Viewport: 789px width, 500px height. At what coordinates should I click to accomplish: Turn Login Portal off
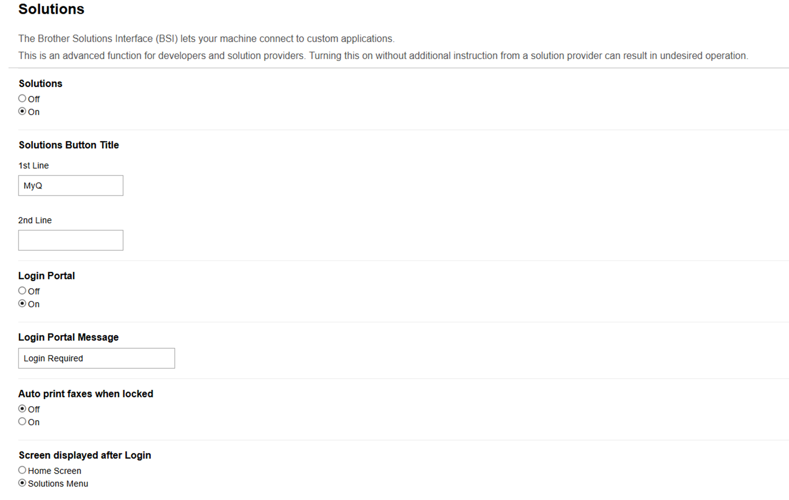click(22, 291)
